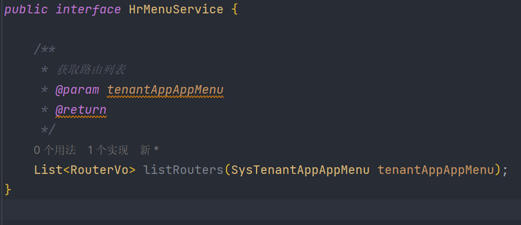
Task: Click RouterVo in the return type
Action: [x=99, y=170]
